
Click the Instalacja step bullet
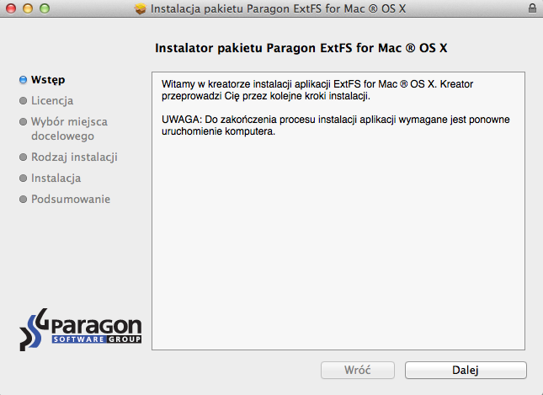[x=24, y=179]
